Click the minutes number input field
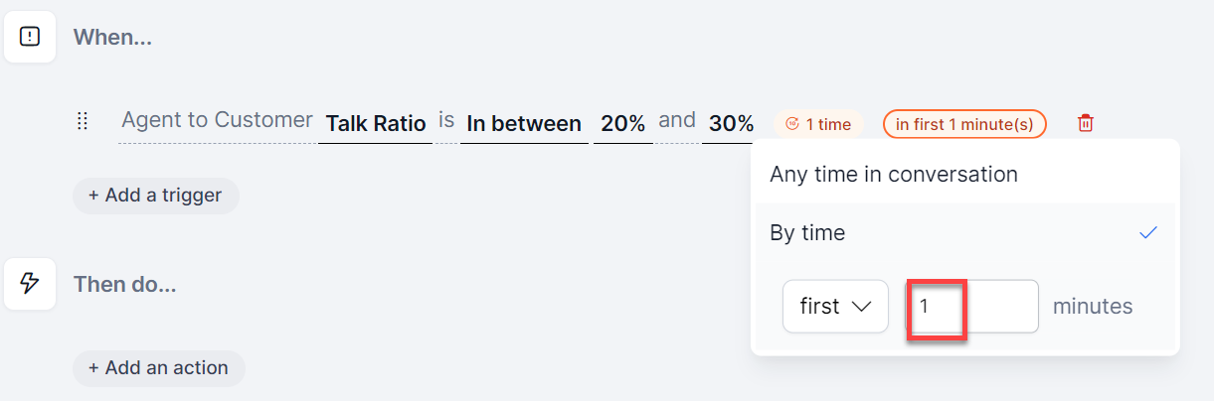The image size is (1214, 401). click(970, 307)
